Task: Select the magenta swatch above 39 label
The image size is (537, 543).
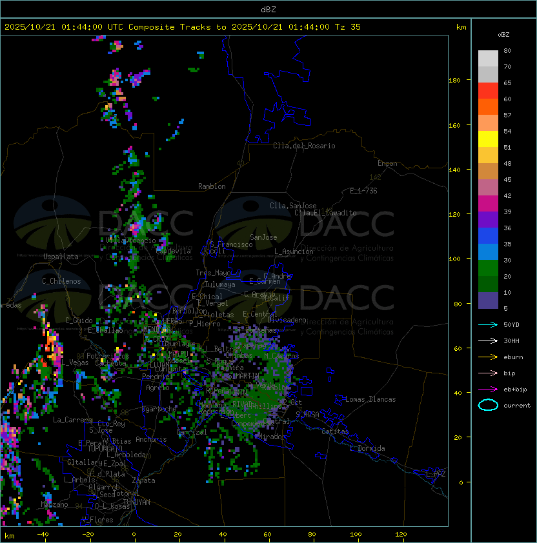Action: click(488, 204)
